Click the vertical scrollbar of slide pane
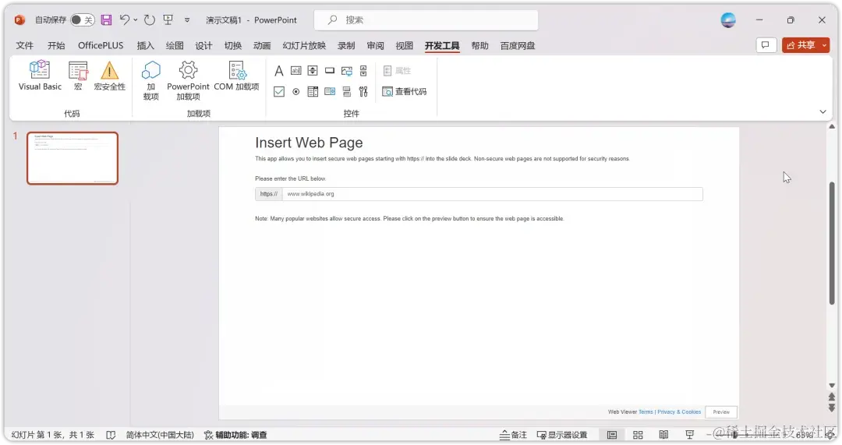 pyautogui.click(x=832, y=243)
